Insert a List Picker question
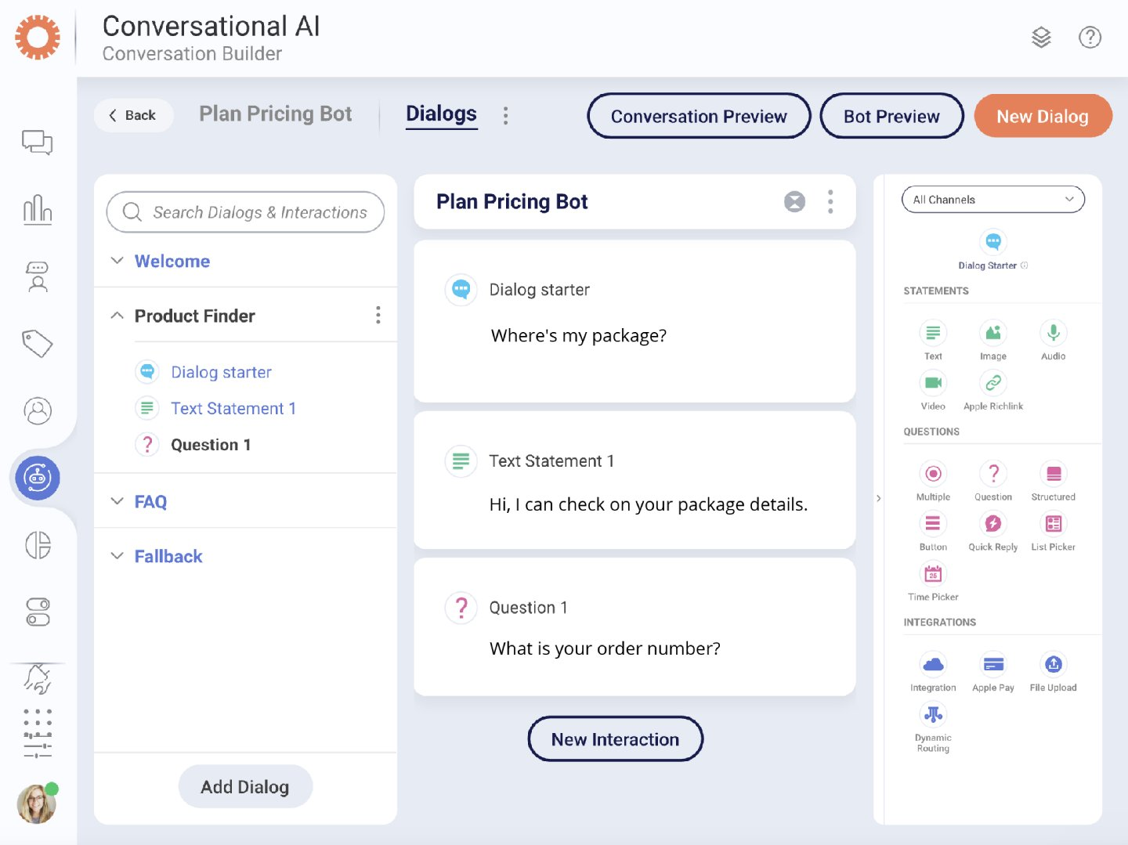The image size is (1128, 845). (x=1052, y=524)
